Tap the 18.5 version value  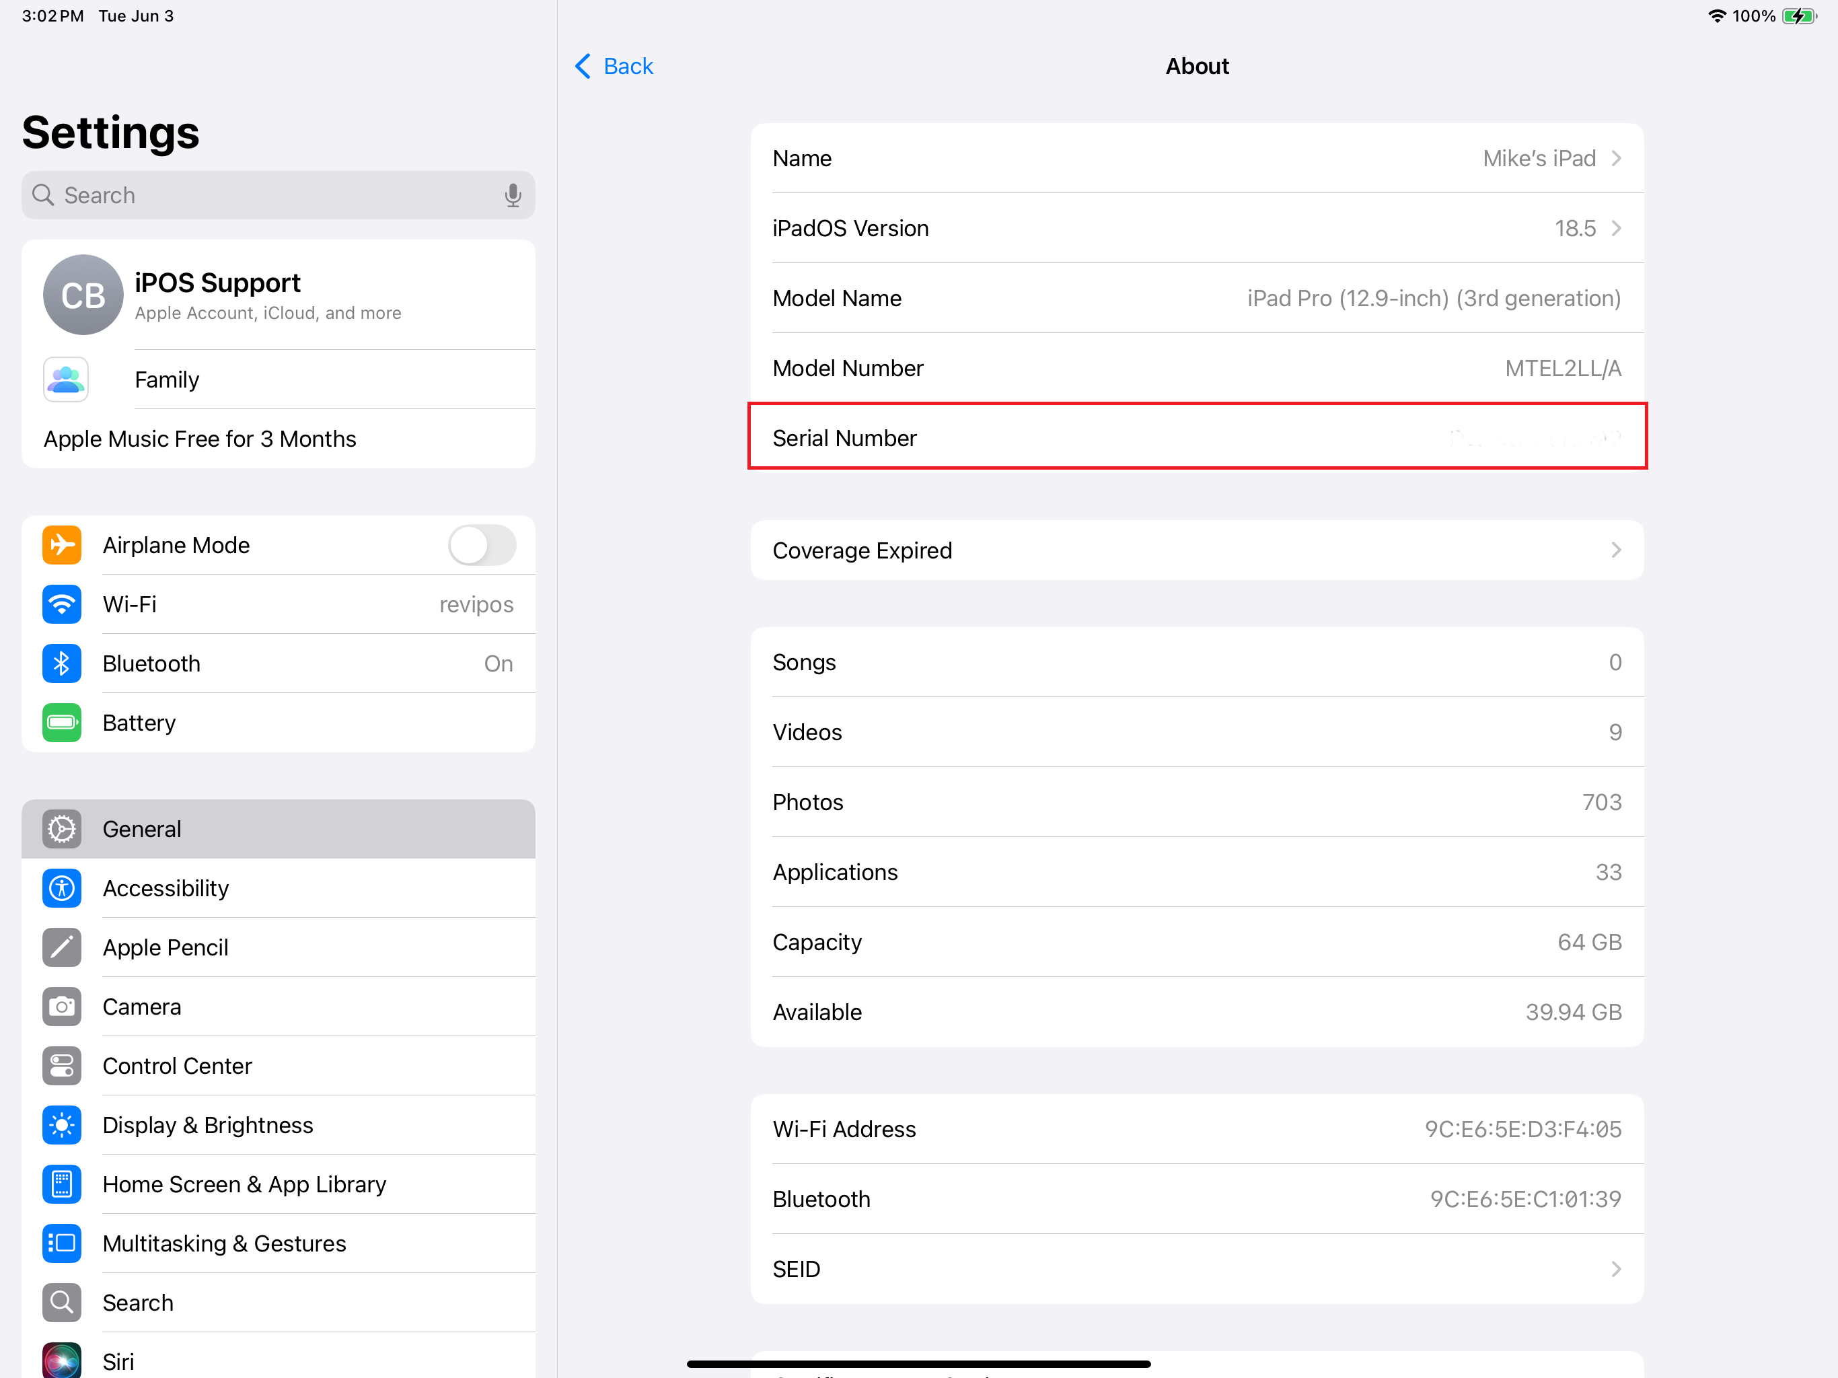[x=1576, y=227]
